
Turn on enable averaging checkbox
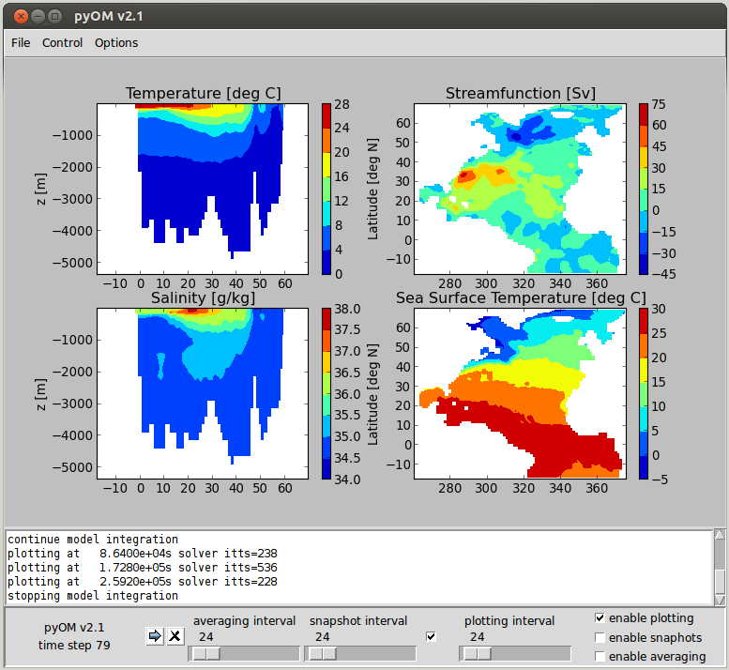[600, 657]
